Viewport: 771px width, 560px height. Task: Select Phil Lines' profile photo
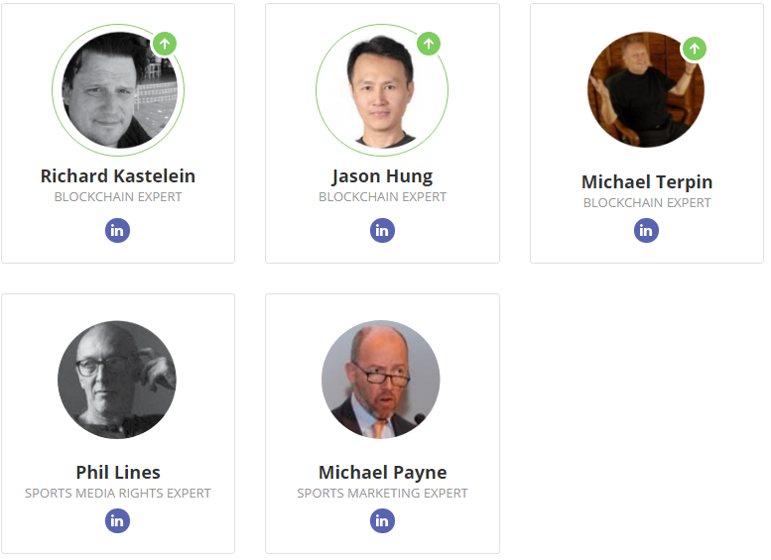[x=117, y=380]
